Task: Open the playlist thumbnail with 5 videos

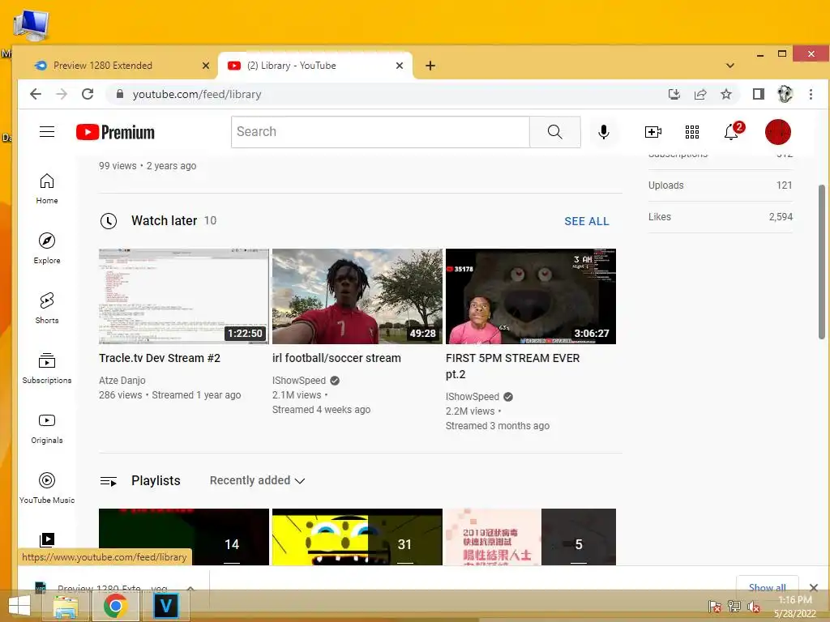Action: [x=531, y=537]
